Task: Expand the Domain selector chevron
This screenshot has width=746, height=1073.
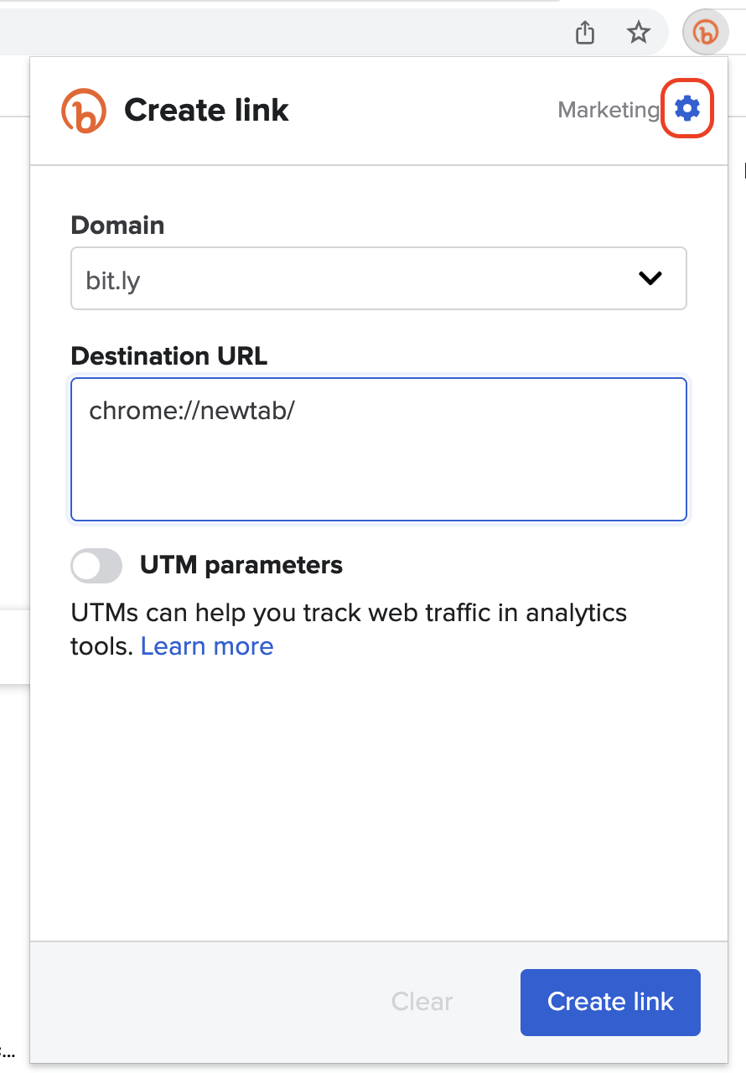Action: pos(650,278)
